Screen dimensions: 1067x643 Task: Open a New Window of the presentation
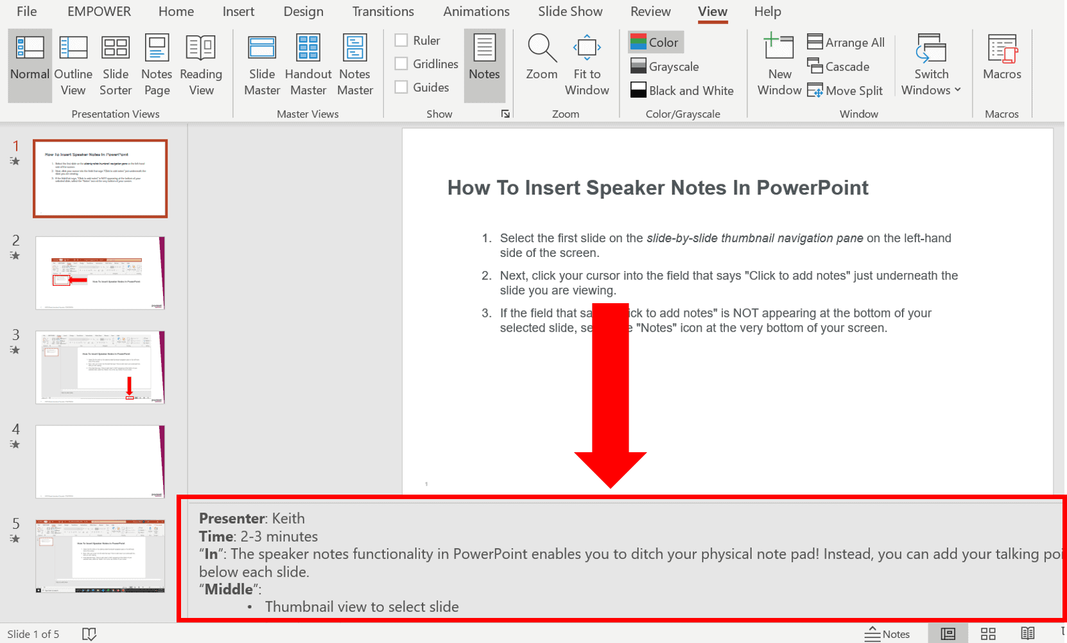[x=779, y=64]
